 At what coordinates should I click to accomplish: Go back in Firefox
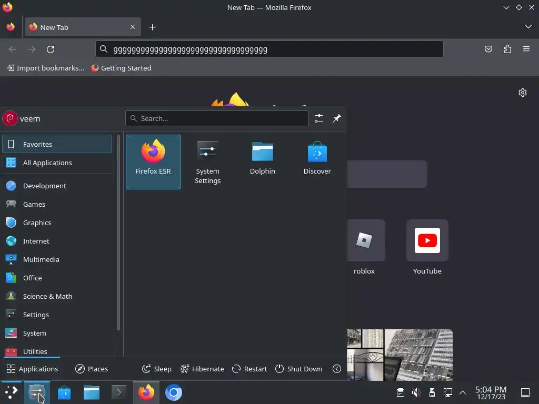[13, 49]
